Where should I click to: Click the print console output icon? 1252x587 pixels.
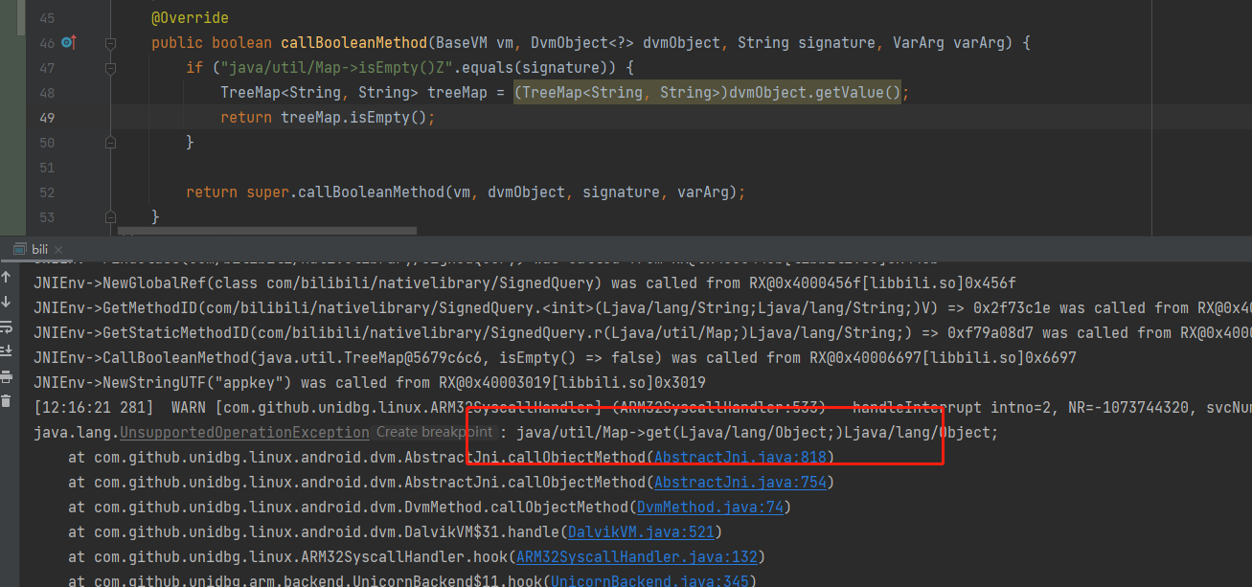pyautogui.click(x=7, y=376)
